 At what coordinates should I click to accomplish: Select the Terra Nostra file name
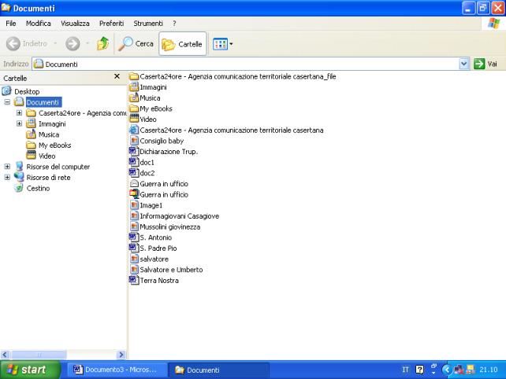159,281
